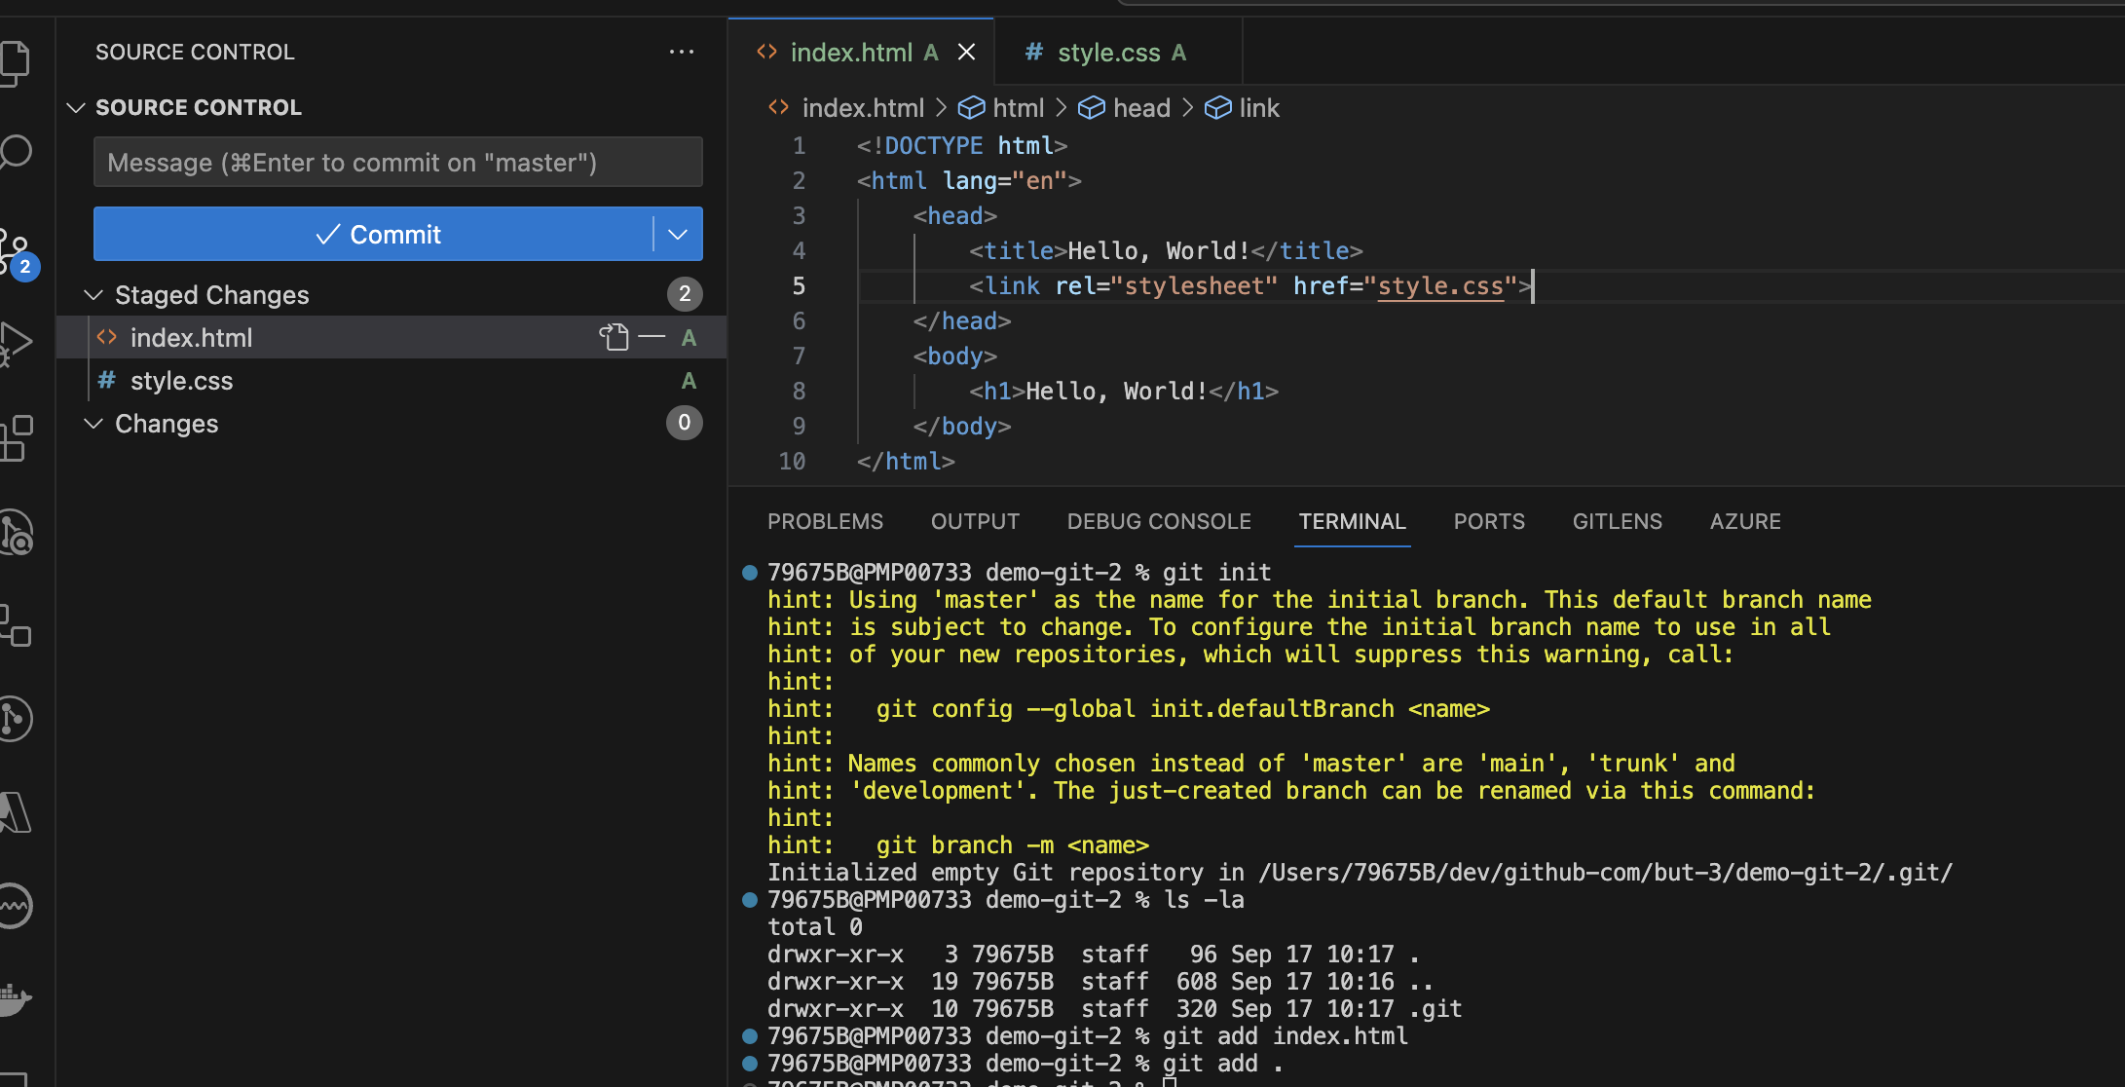
Task: Click index.html in the breadcrumb
Action: (863, 107)
